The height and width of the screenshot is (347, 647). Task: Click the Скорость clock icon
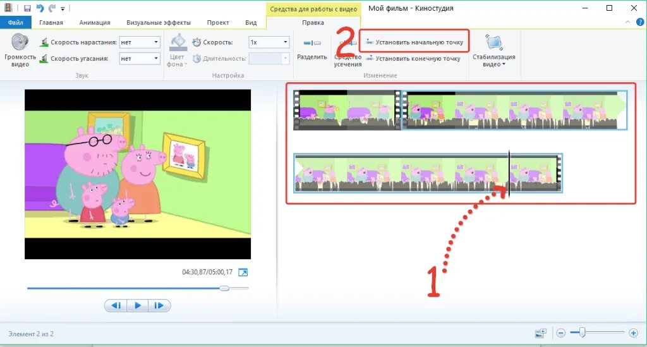pyautogui.click(x=197, y=42)
